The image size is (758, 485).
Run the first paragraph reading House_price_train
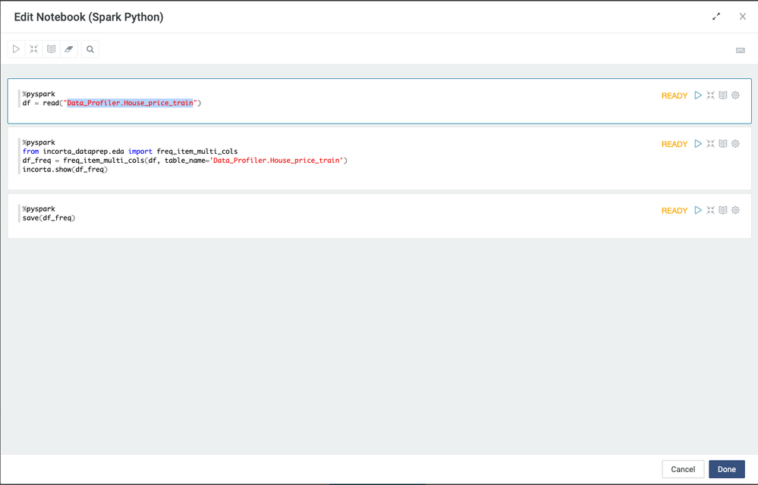coord(698,95)
